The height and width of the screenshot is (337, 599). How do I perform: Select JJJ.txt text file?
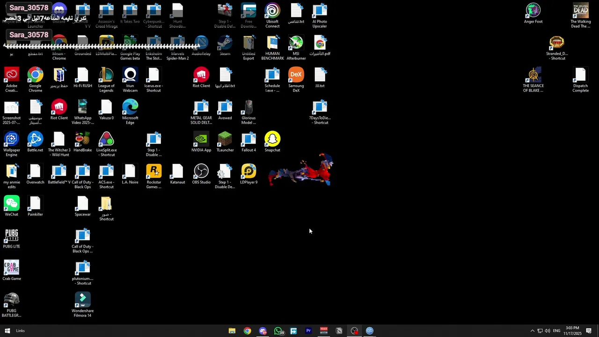click(x=320, y=78)
